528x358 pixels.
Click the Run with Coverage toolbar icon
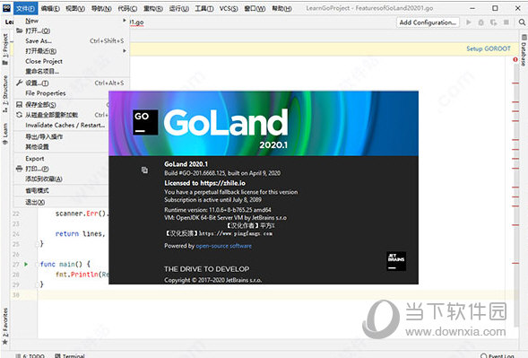tap(493, 22)
